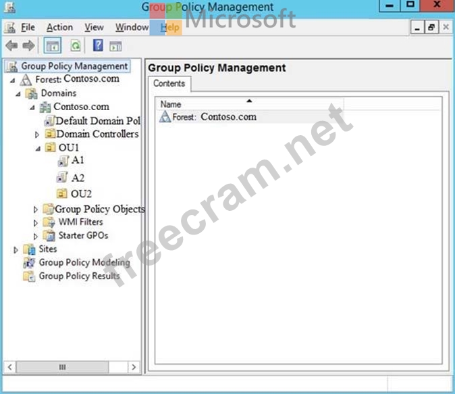Click the tree pane horizontal scrollbar thumb
Image resolution: width=455 pixels, height=394 pixels.
click(x=62, y=367)
